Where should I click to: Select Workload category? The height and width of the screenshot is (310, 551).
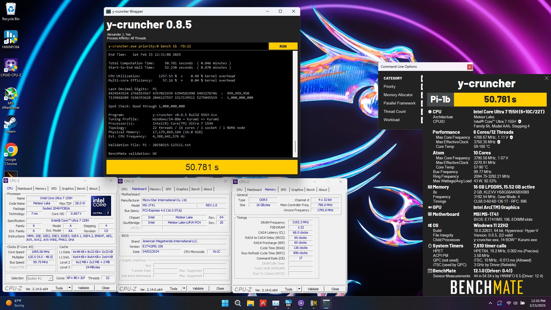[391, 120]
